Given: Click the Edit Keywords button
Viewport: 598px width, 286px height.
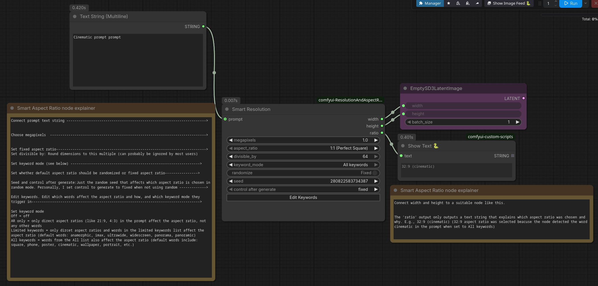Looking at the screenshot, I should 303,197.
